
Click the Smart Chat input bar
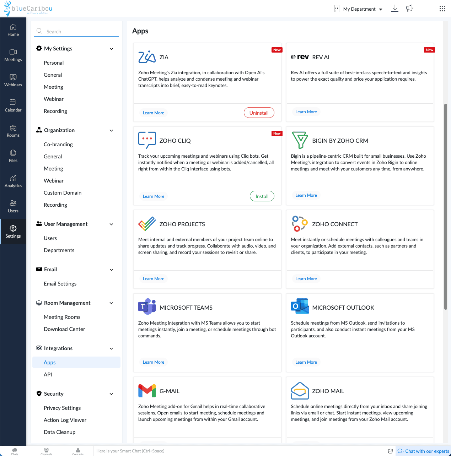coord(239,451)
